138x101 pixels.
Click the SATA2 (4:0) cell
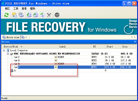(x=100, y=54)
